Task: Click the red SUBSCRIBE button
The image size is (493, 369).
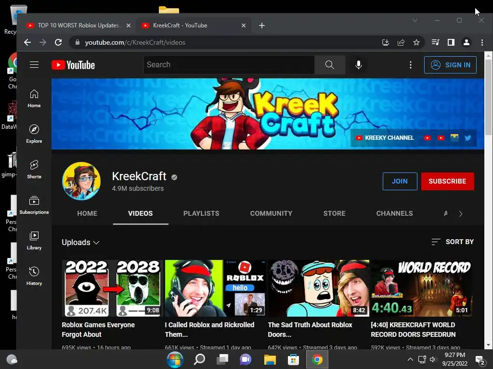Action: tap(447, 181)
